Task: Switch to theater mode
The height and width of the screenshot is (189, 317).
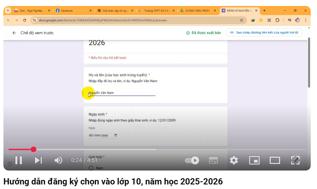Action: [275, 160]
